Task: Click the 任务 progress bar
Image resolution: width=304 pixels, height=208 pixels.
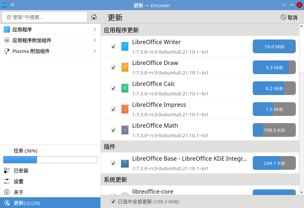Action: click(x=50, y=160)
